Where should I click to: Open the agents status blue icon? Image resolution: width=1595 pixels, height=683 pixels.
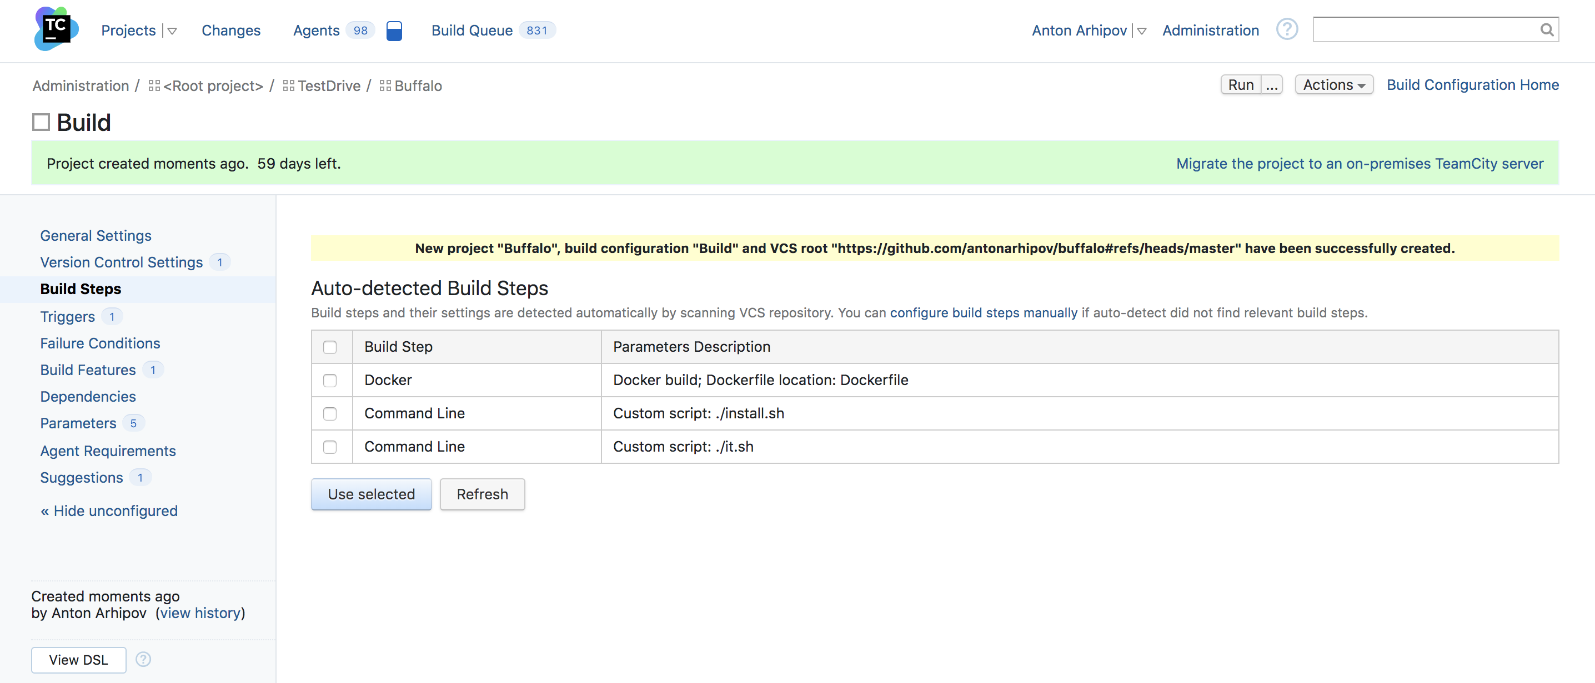394,31
